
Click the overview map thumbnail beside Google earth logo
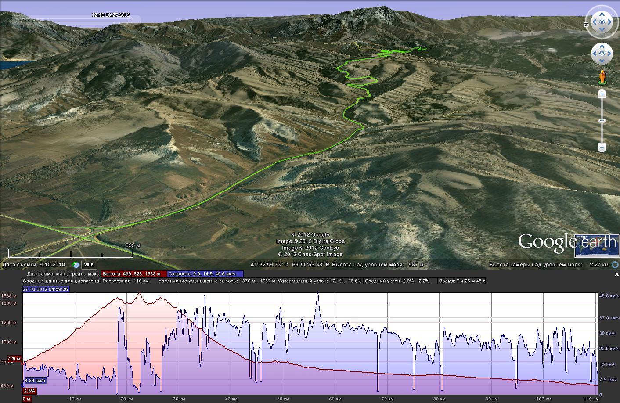click(x=597, y=246)
